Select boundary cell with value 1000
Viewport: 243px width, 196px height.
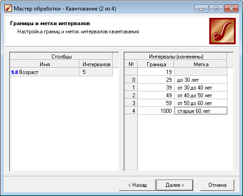point(156,111)
